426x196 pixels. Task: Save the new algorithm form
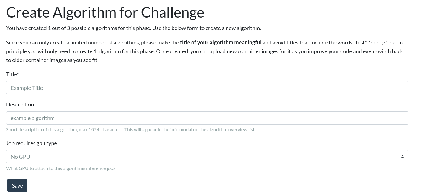click(17, 185)
